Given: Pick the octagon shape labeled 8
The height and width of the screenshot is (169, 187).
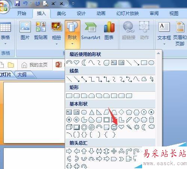Looking at the screenshot, I should (x=151, y=112).
